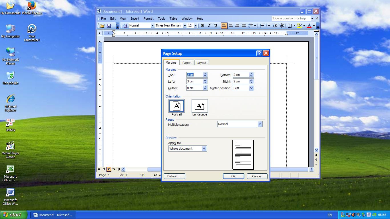Viewport: 390px width, 219px height.
Task: Expand the Border style arrow
Action: [x=294, y=26]
